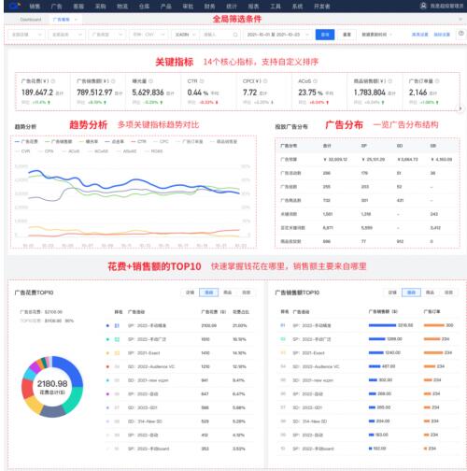The height and width of the screenshot is (471, 467).
Task: Click the blue query button in filter bar
Action: (325, 35)
